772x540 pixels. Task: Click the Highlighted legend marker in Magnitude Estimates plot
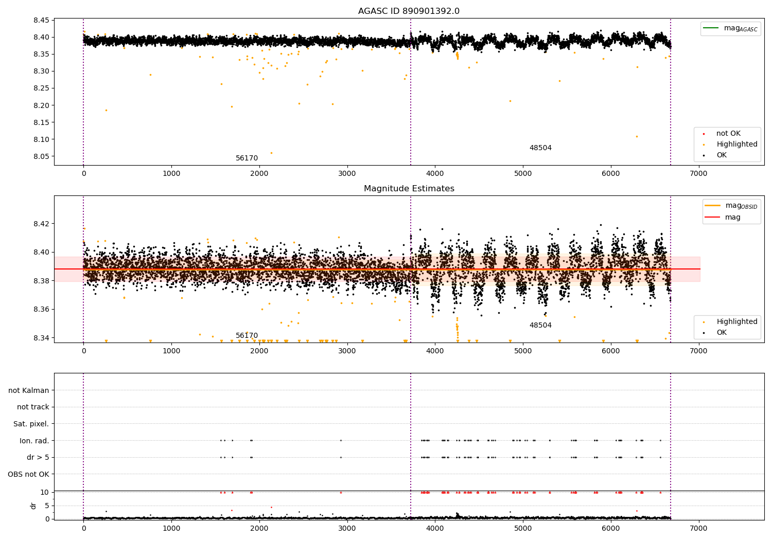[x=704, y=322]
